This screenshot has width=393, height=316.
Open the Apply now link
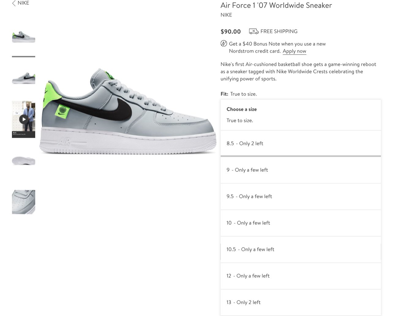(294, 51)
